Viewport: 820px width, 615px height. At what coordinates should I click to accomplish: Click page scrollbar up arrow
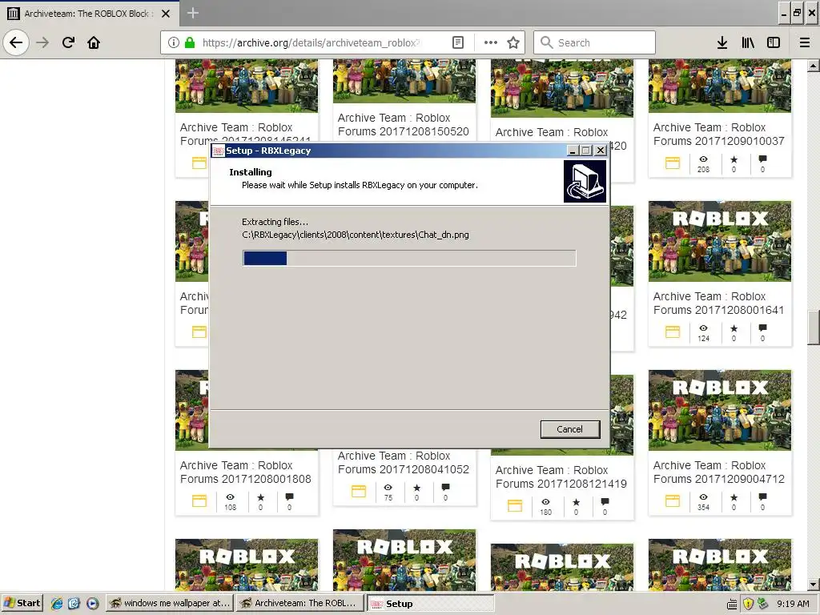click(x=814, y=66)
